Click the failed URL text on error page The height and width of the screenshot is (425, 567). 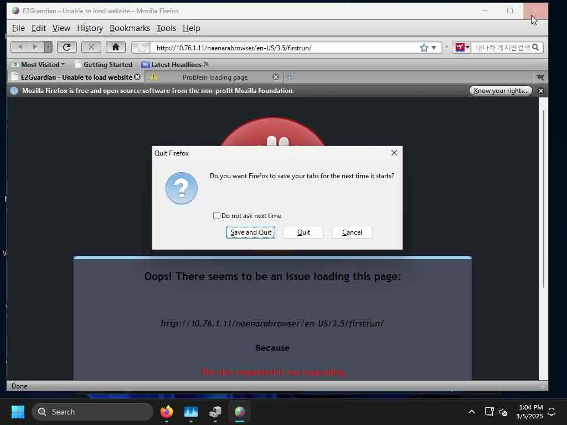click(272, 323)
